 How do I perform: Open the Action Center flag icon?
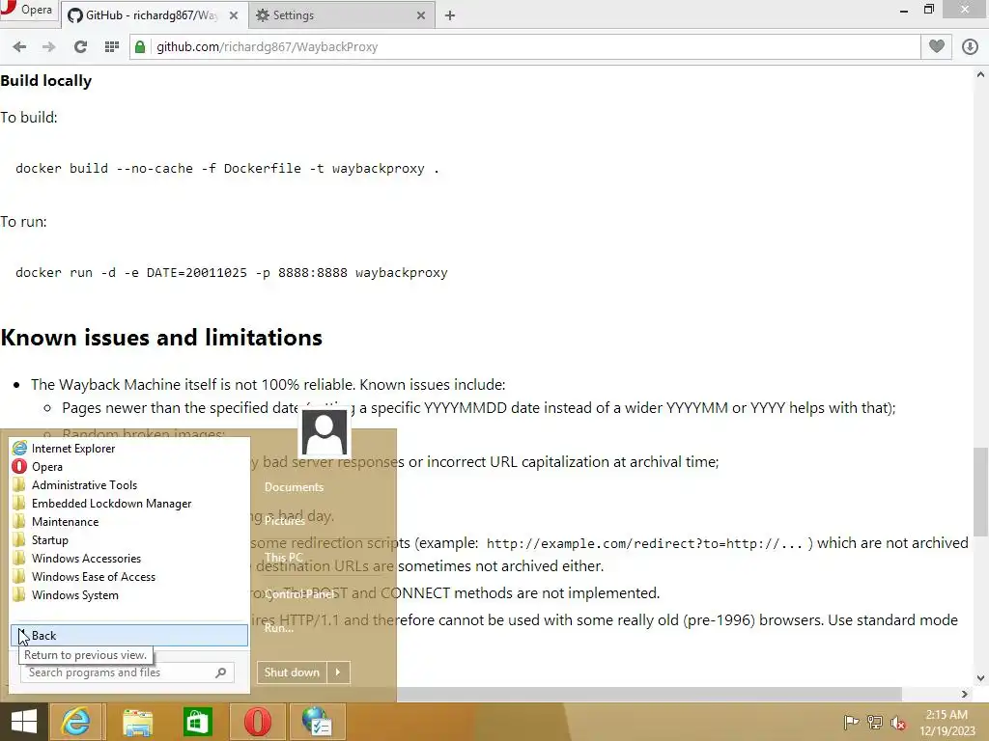tap(851, 722)
